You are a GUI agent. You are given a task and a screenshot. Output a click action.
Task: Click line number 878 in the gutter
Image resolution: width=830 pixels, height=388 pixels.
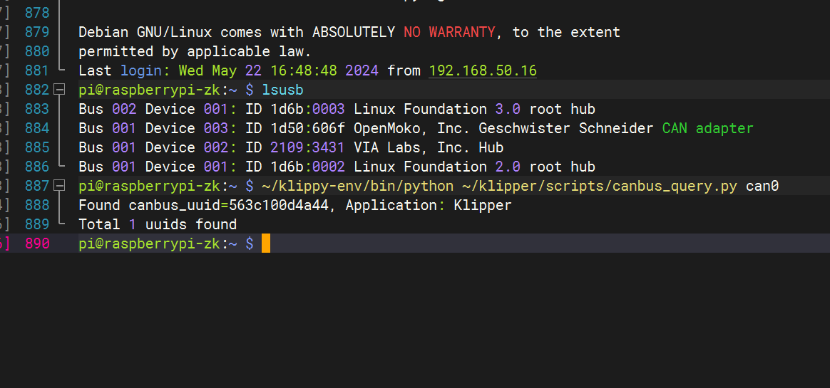pyautogui.click(x=37, y=13)
